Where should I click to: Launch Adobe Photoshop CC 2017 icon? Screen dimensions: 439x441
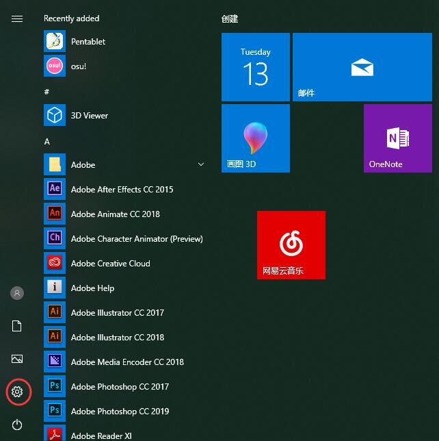pos(55,386)
